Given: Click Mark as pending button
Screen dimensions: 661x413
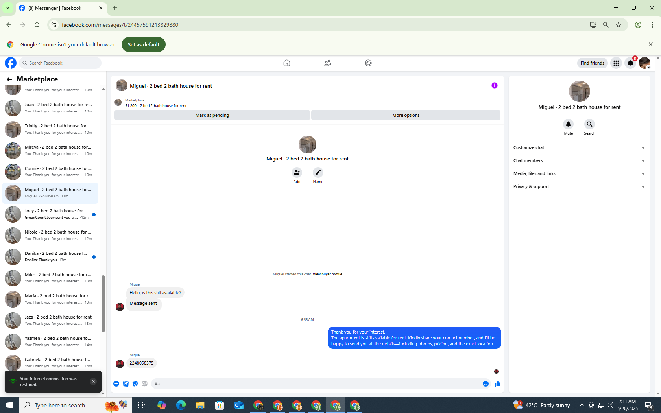Looking at the screenshot, I should click(x=212, y=115).
